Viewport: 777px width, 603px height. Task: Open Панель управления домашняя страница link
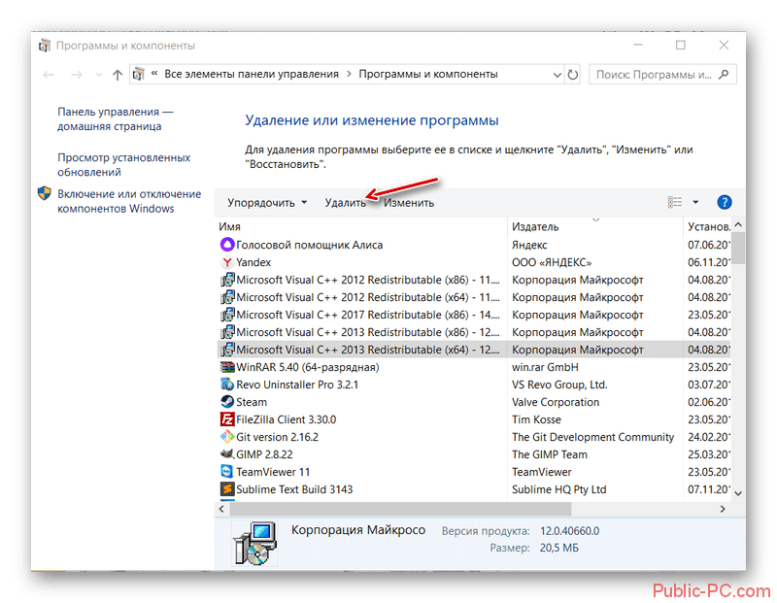click(116, 118)
